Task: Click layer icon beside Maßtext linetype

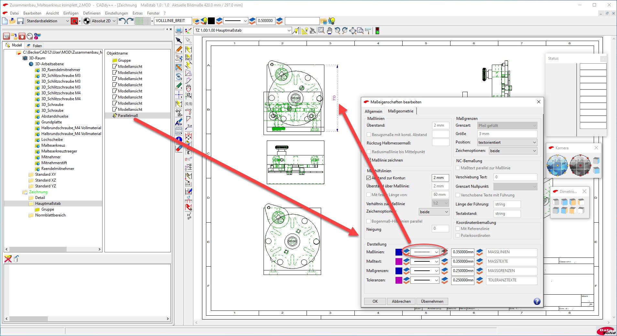Action: (445, 261)
